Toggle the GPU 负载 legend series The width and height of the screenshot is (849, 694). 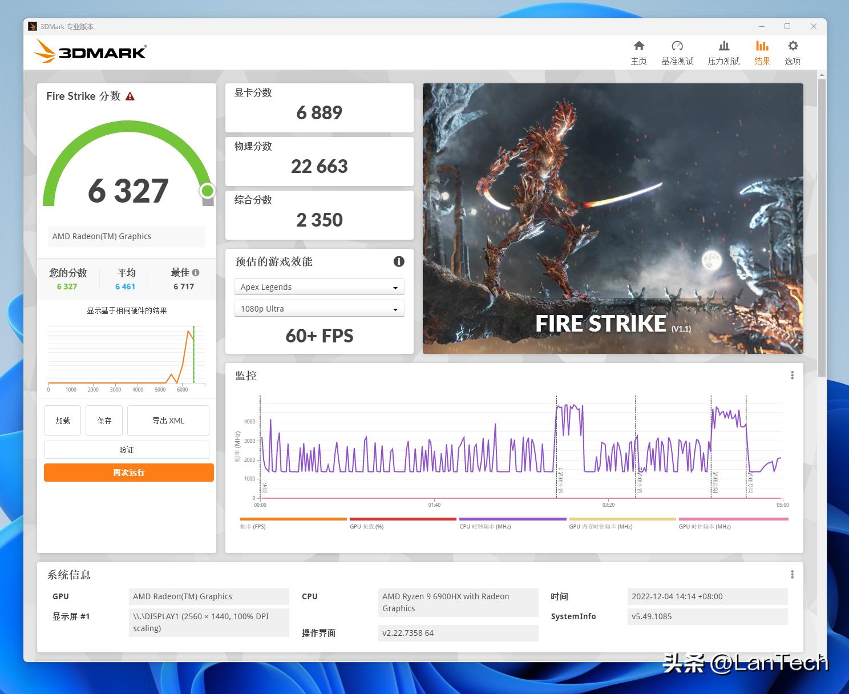[403, 523]
